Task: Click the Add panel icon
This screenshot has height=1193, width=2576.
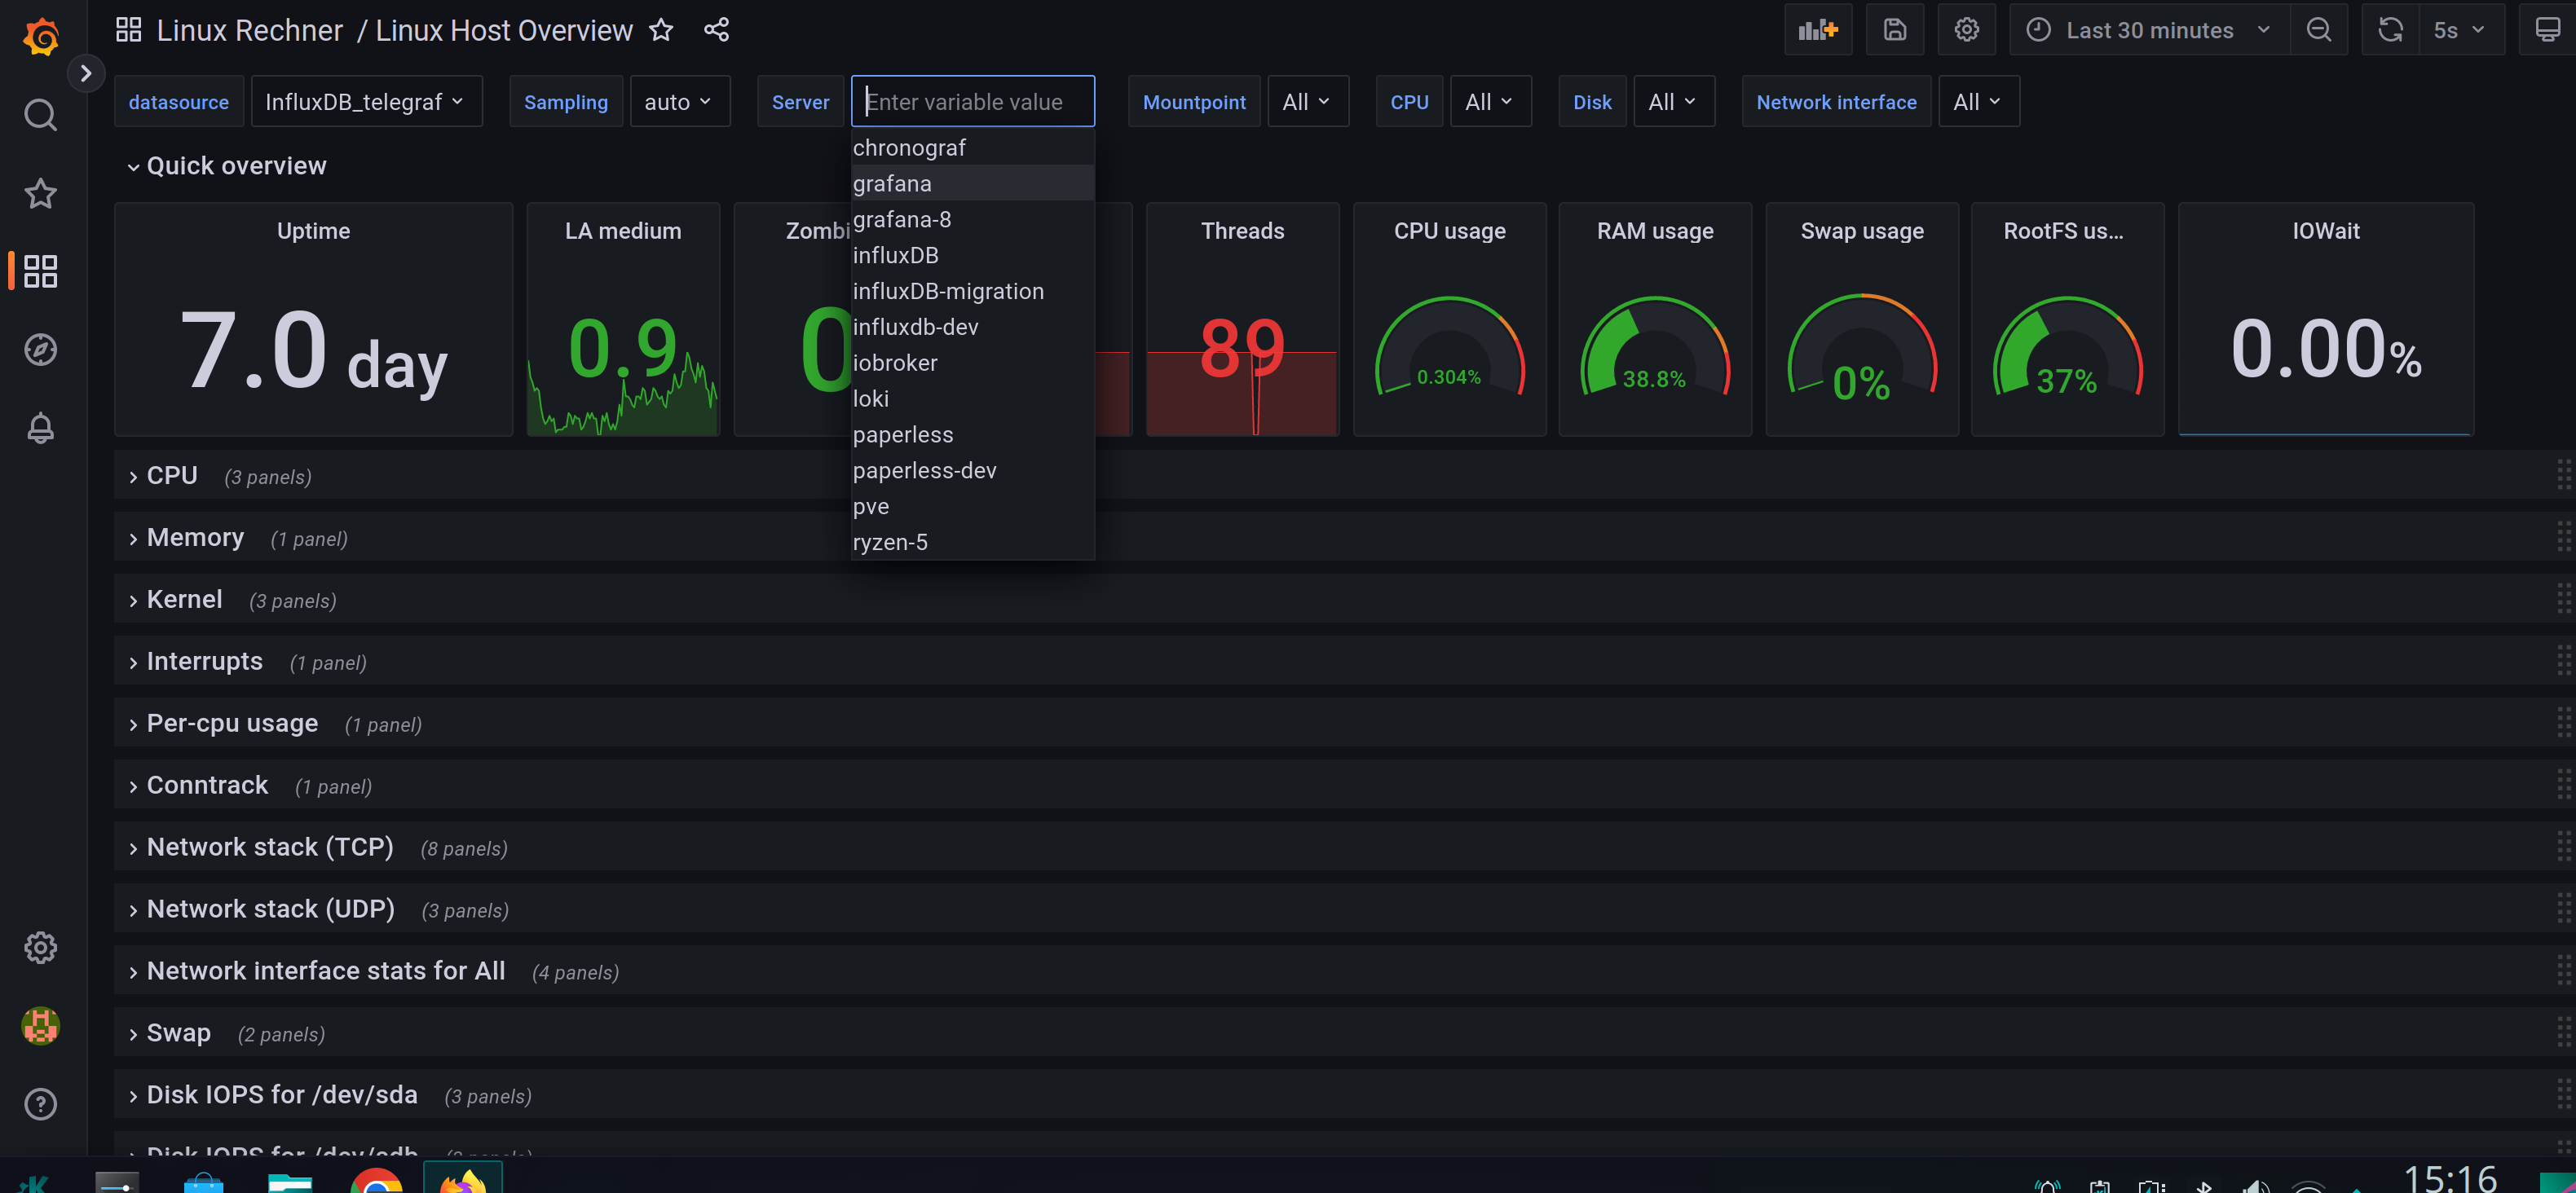Action: coord(1817,30)
